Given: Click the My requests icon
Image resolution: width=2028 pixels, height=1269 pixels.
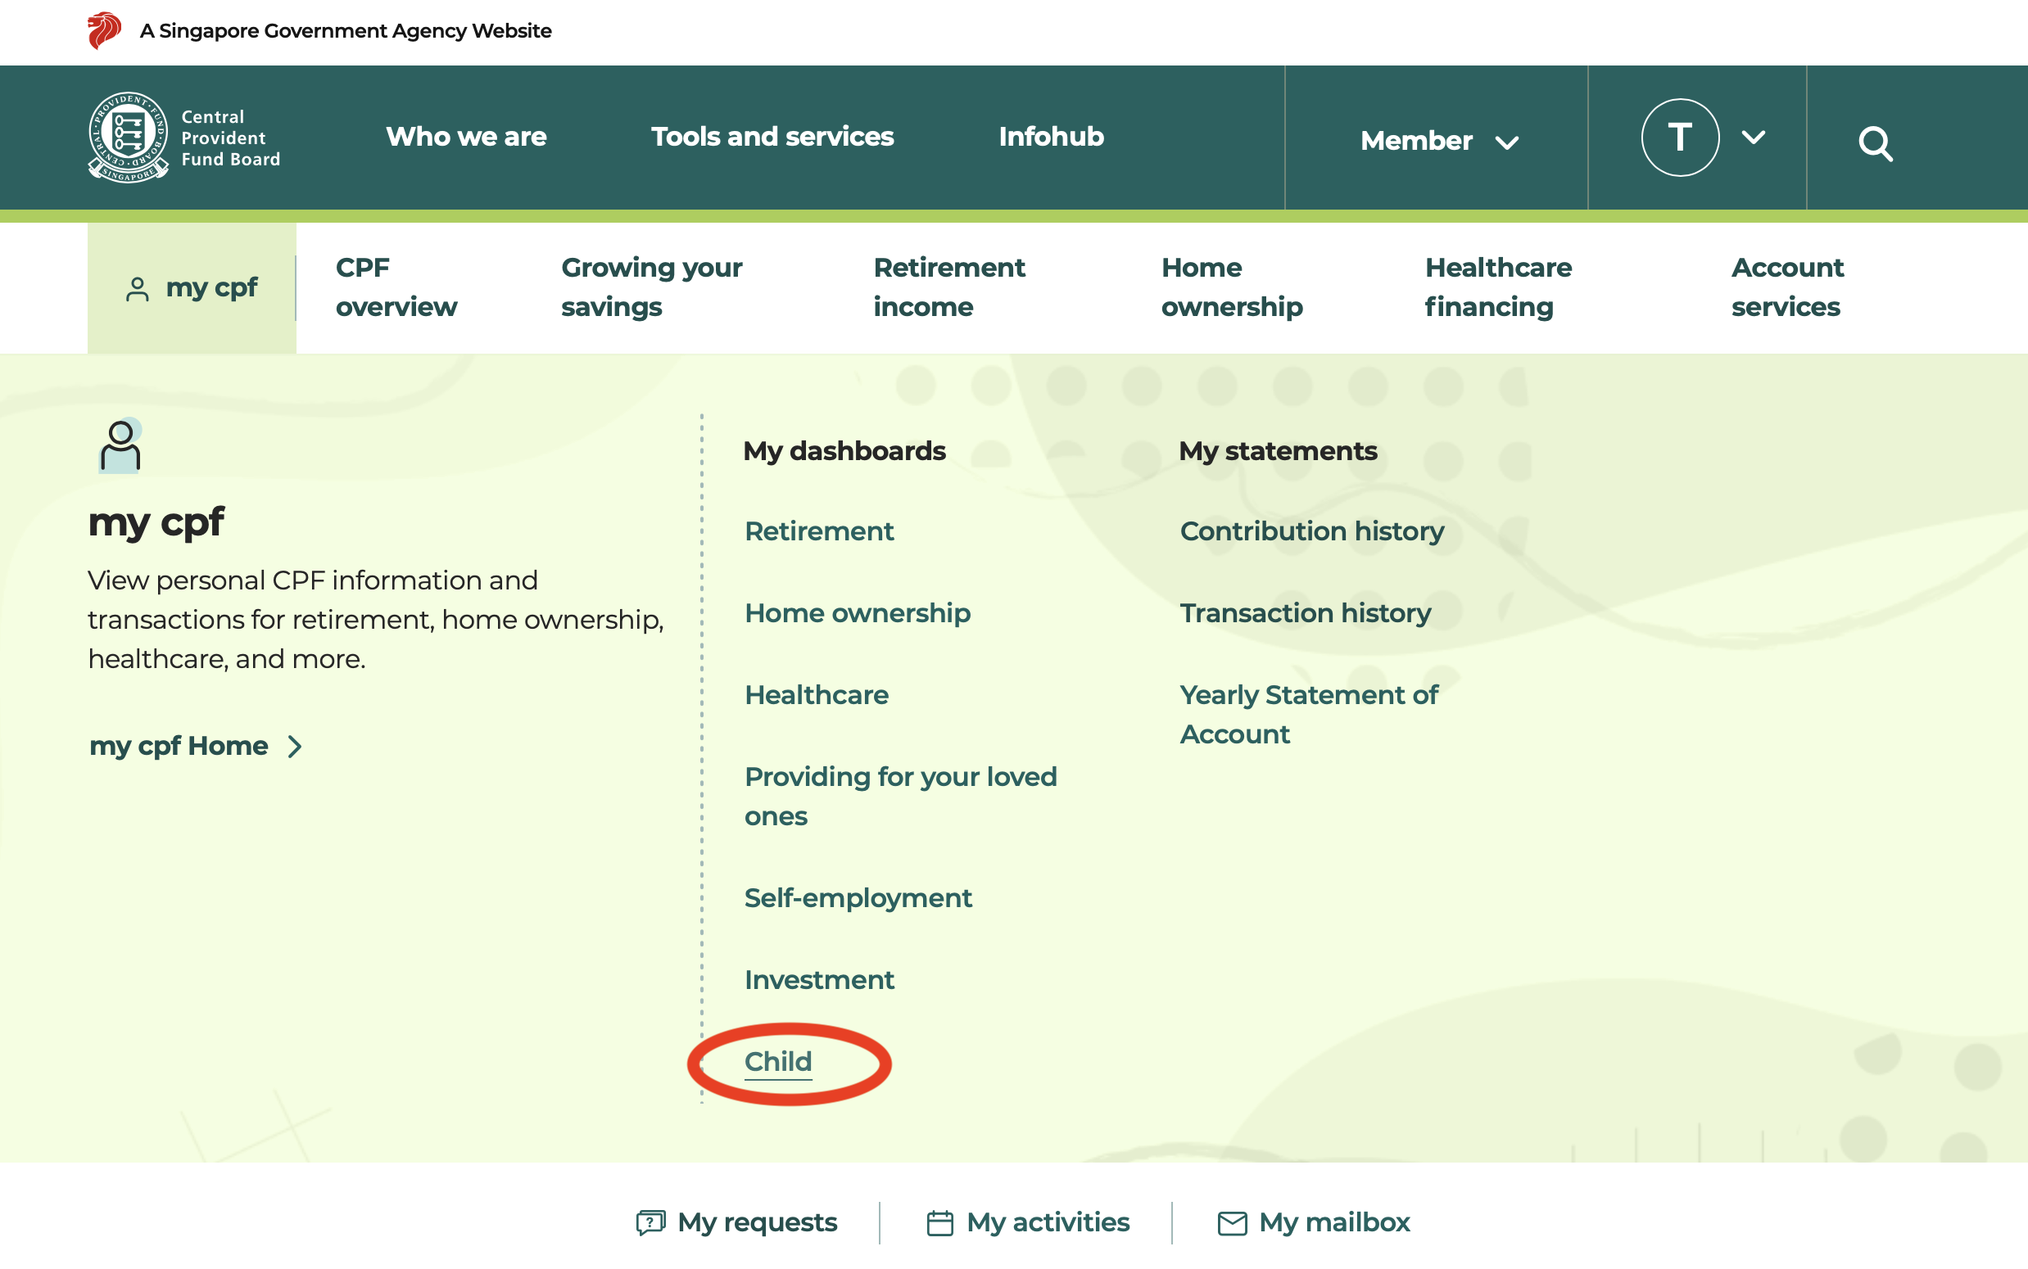Looking at the screenshot, I should click(x=650, y=1222).
